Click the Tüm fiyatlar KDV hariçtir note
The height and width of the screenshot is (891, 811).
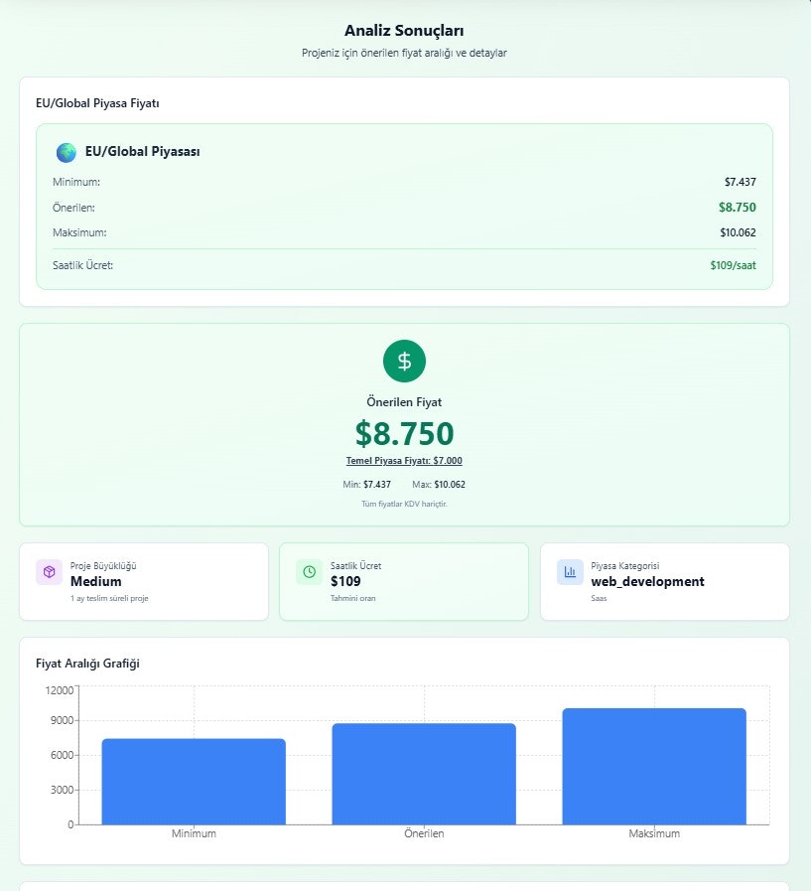pyautogui.click(x=404, y=504)
